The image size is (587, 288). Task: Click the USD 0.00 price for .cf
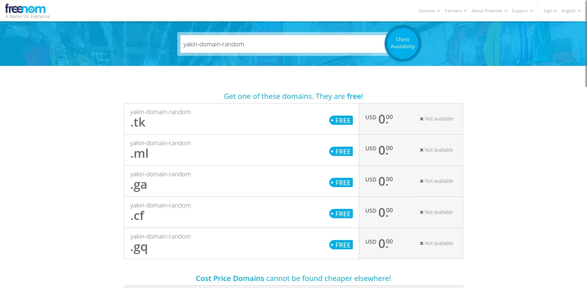tap(379, 212)
